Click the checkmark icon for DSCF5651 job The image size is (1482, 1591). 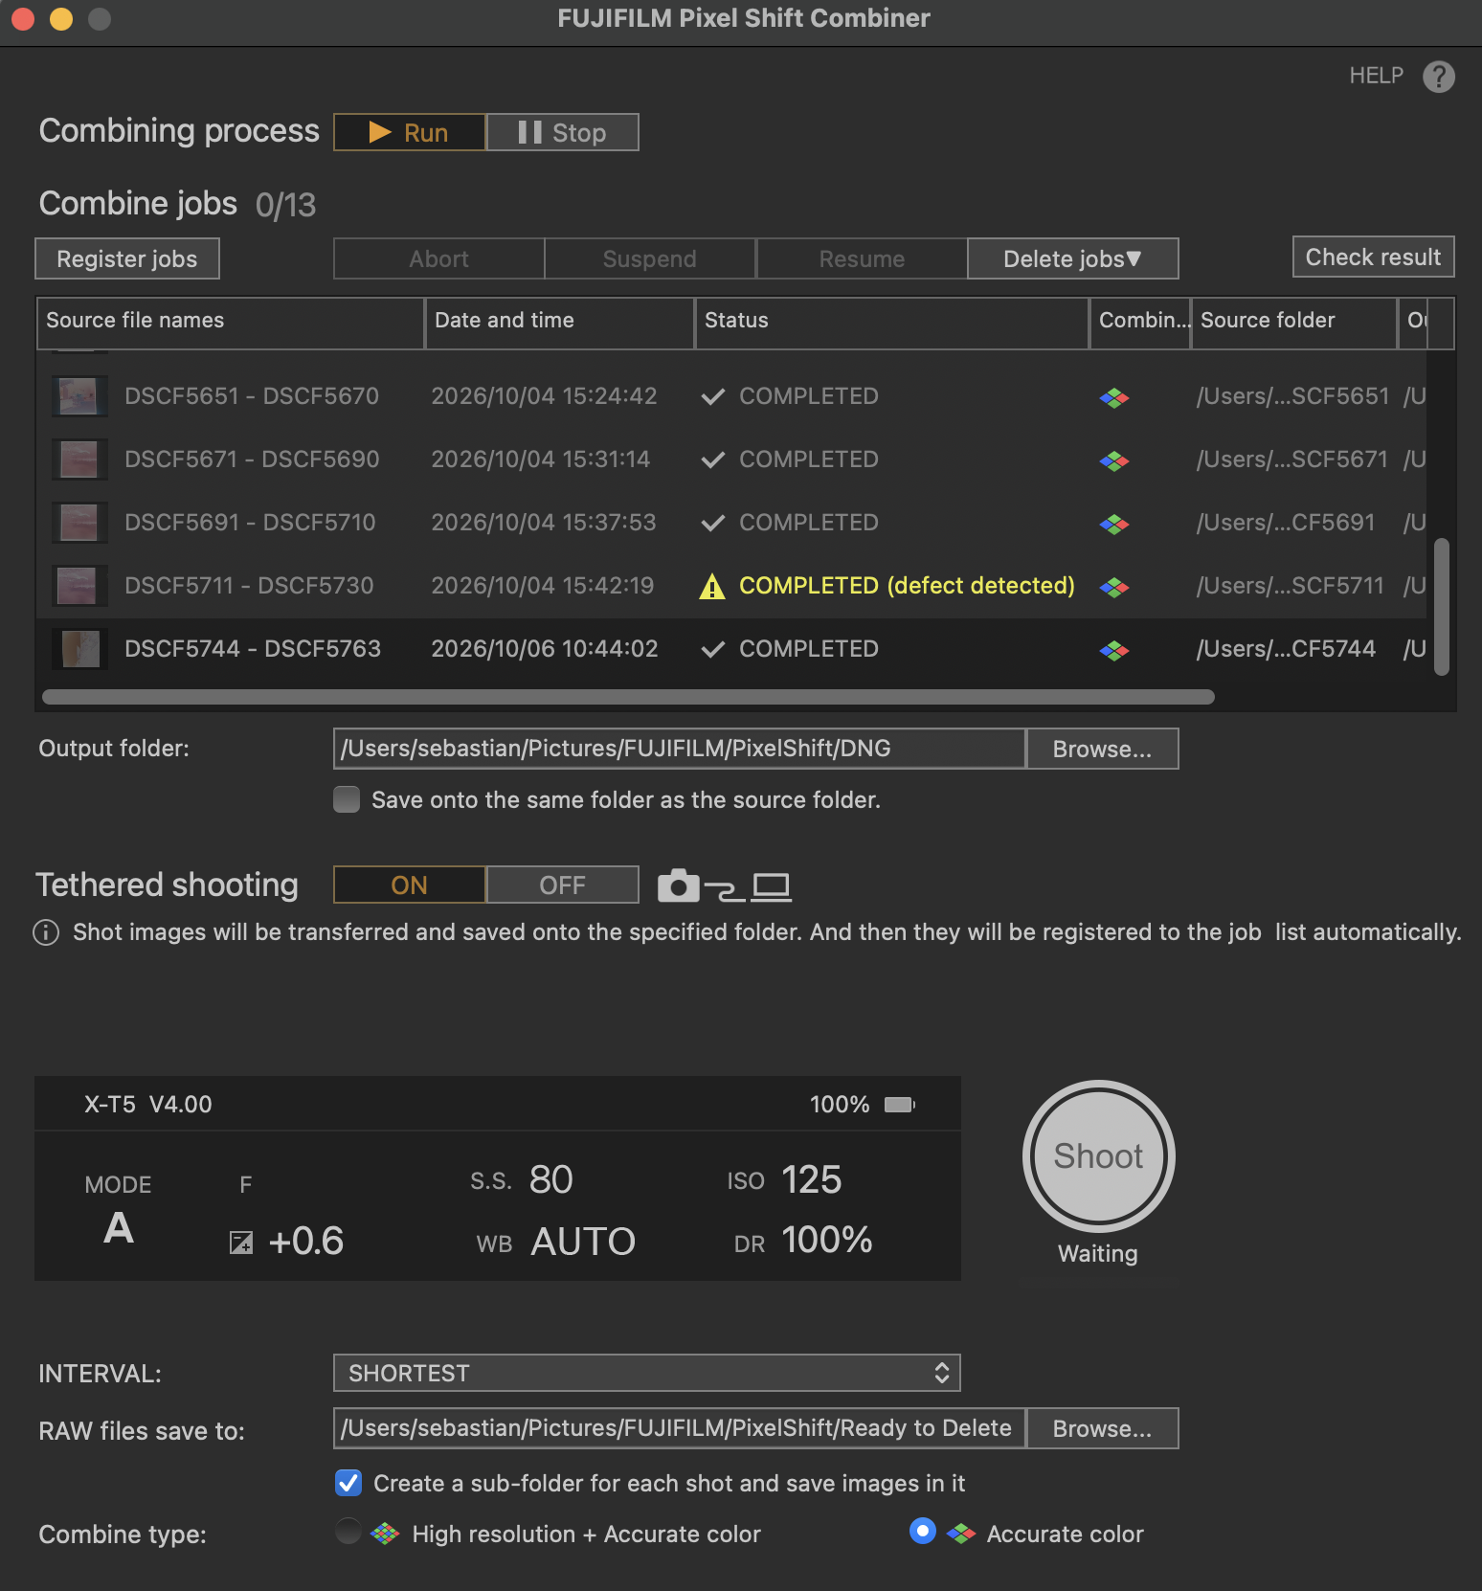[x=712, y=396]
